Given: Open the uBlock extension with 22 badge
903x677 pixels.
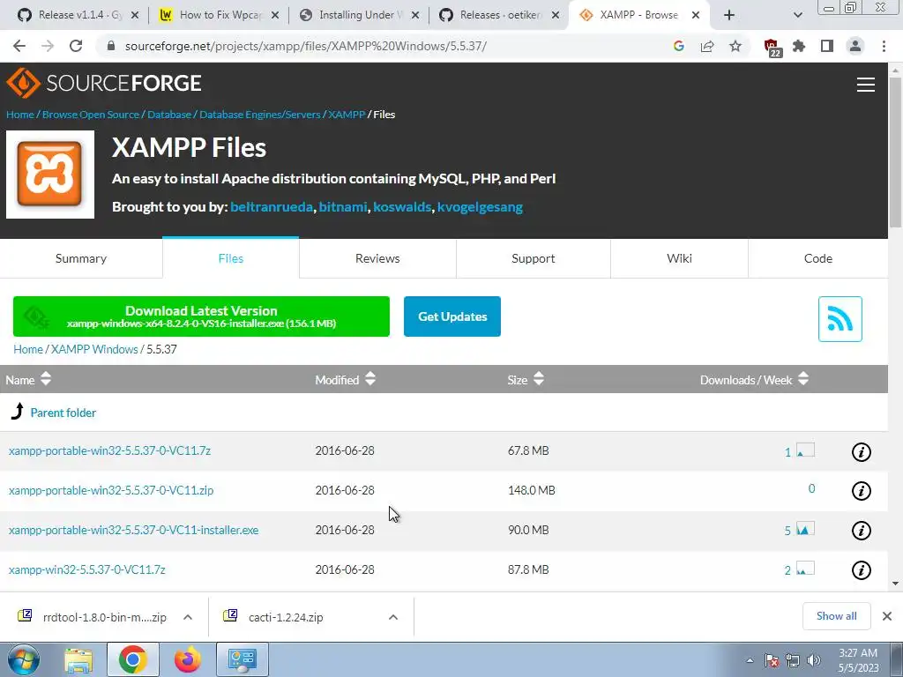Looking at the screenshot, I should click(772, 48).
